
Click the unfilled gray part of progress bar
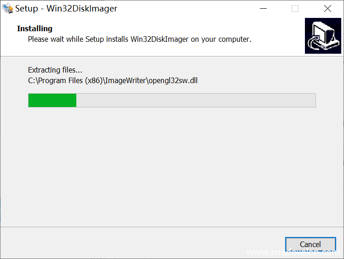[x=195, y=100]
